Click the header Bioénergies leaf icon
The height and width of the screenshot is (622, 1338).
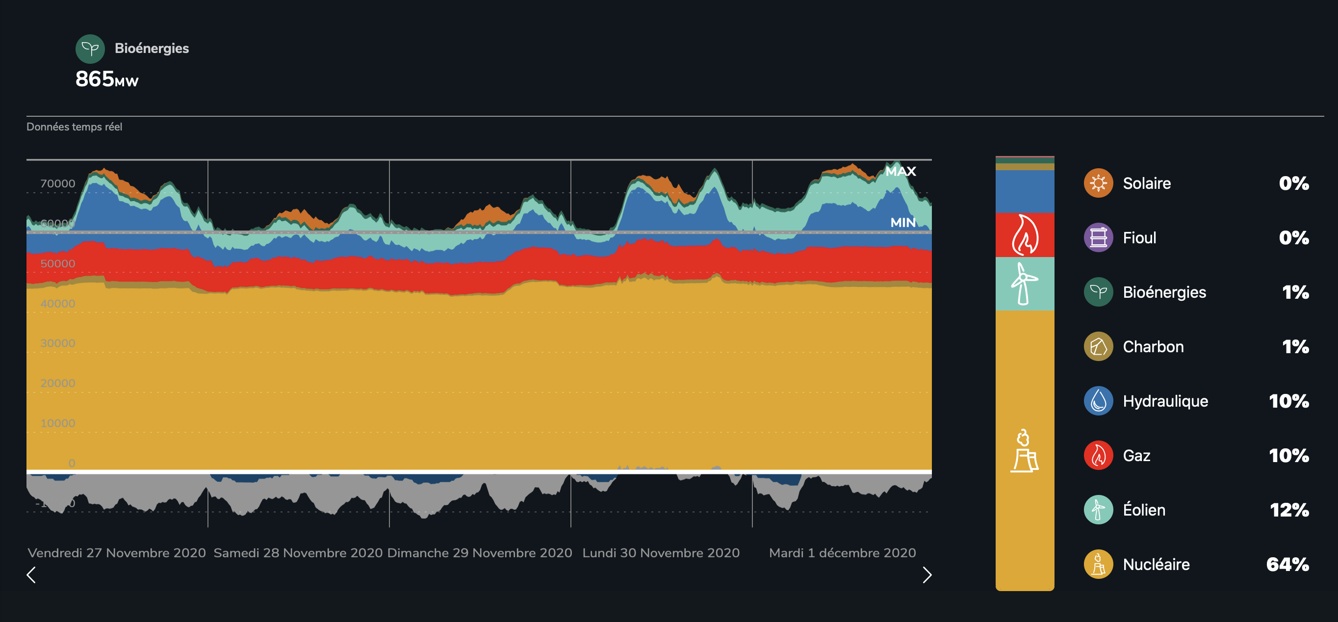pos(90,49)
